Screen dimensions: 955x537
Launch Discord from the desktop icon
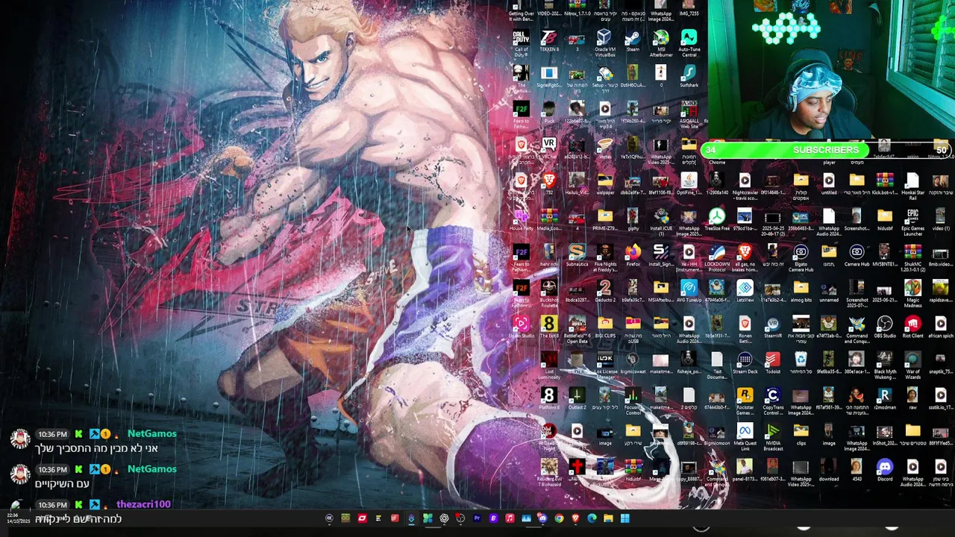885,470
